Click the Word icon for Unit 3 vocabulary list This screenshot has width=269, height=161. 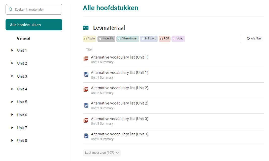[86, 136]
